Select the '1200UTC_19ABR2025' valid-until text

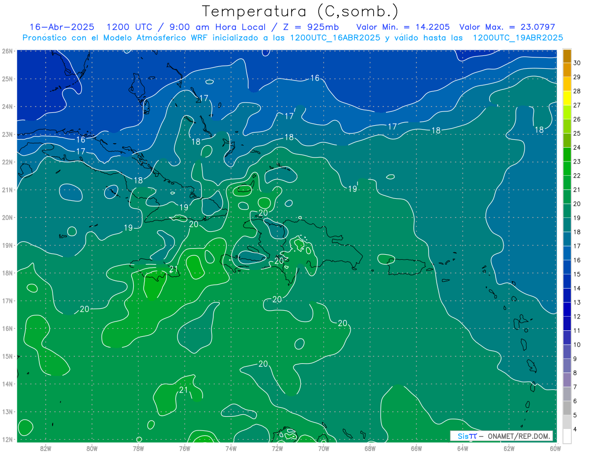click(518, 38)
